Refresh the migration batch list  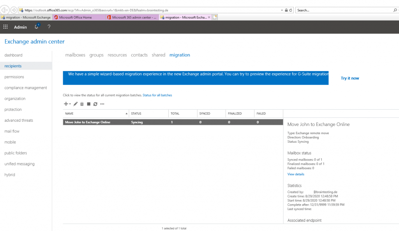[95, 104]
